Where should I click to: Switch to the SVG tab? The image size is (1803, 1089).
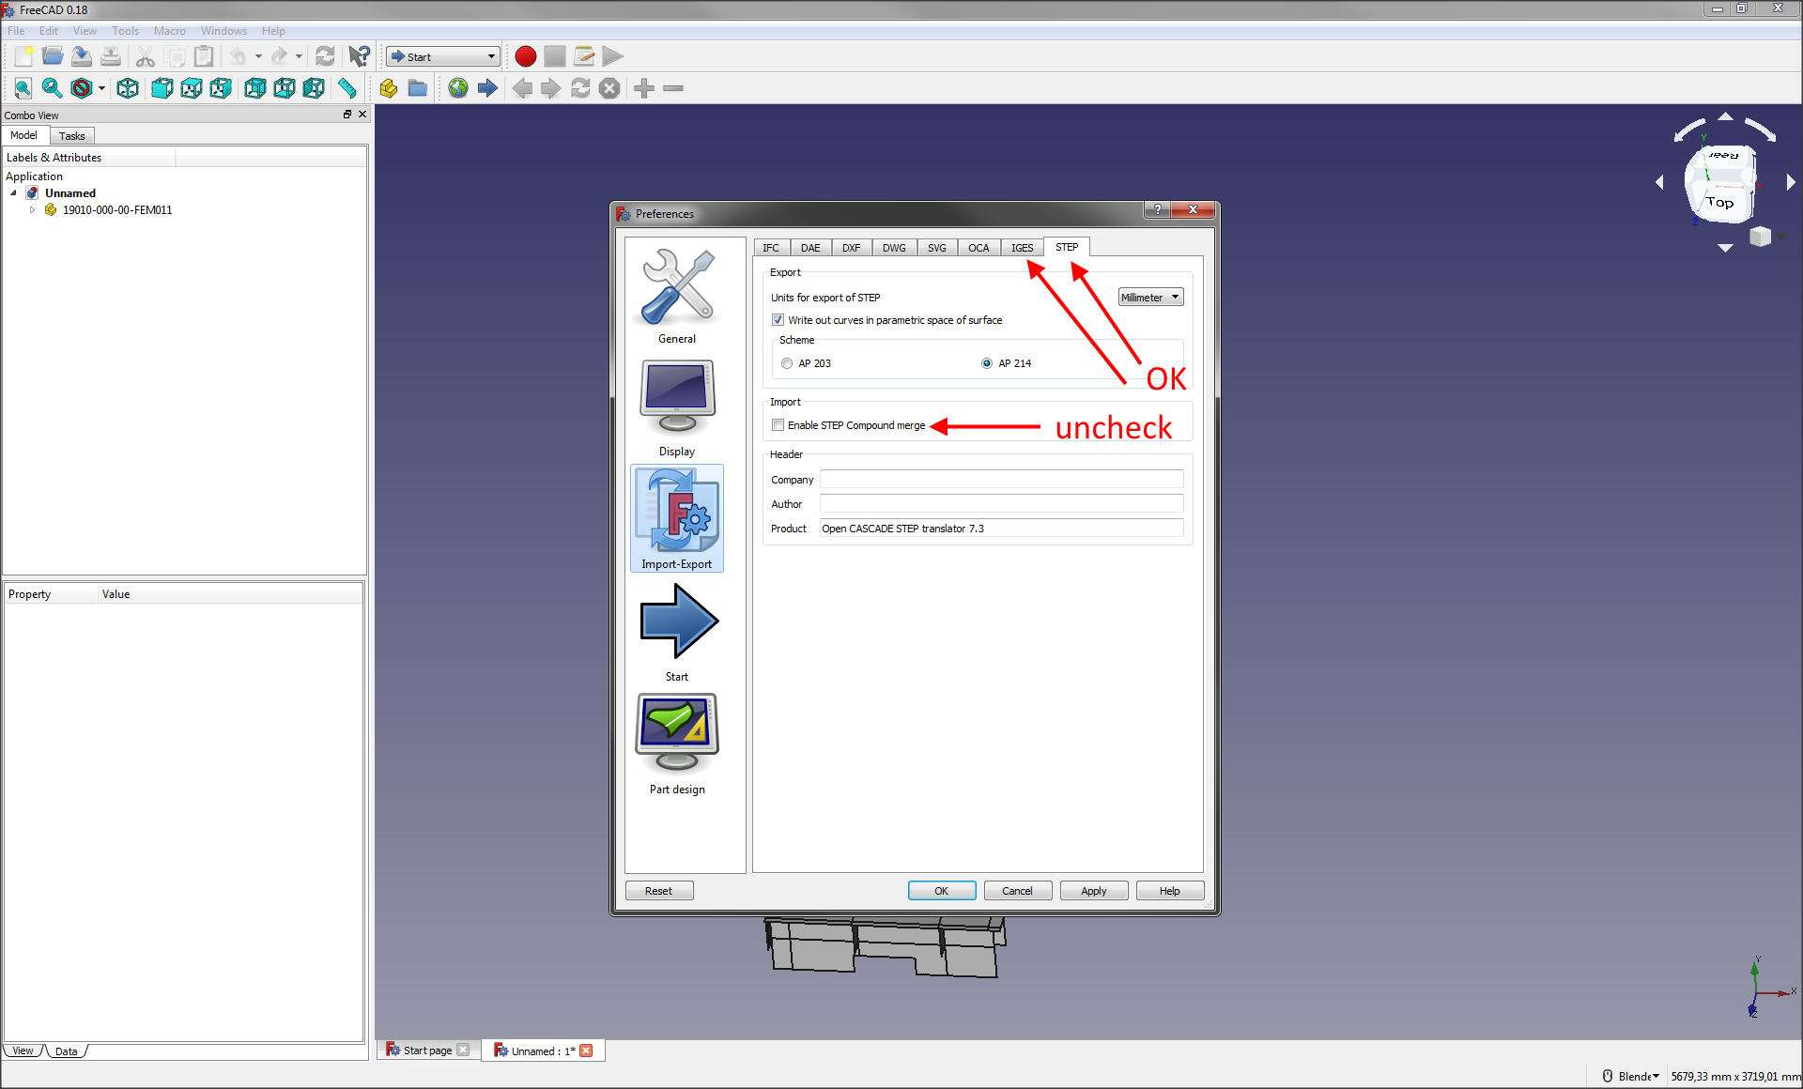[936, 248]
